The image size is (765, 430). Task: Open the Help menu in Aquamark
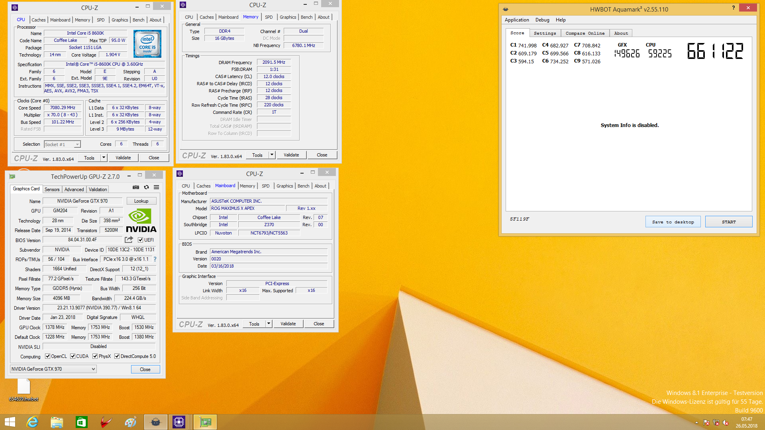point(561,20)
